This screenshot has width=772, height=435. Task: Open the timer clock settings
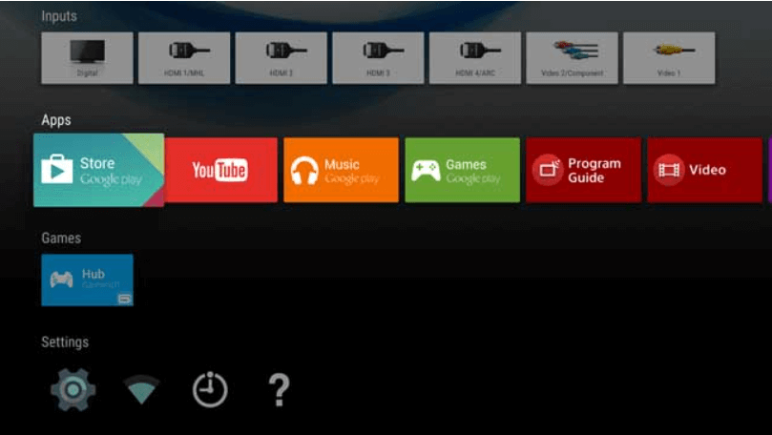210,390
